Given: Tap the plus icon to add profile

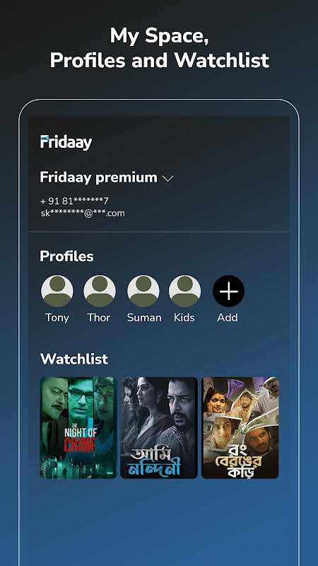Looking at the screenshot, I should [x=228, y=291].
